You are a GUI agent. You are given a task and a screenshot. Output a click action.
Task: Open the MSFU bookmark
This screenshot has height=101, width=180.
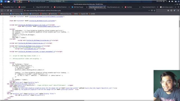tap(75, 14)
